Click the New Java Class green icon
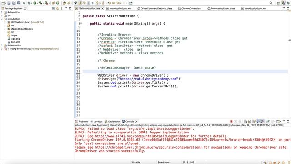Image resolution: width=291 pixels, height=164 pixels. (58, 3)
